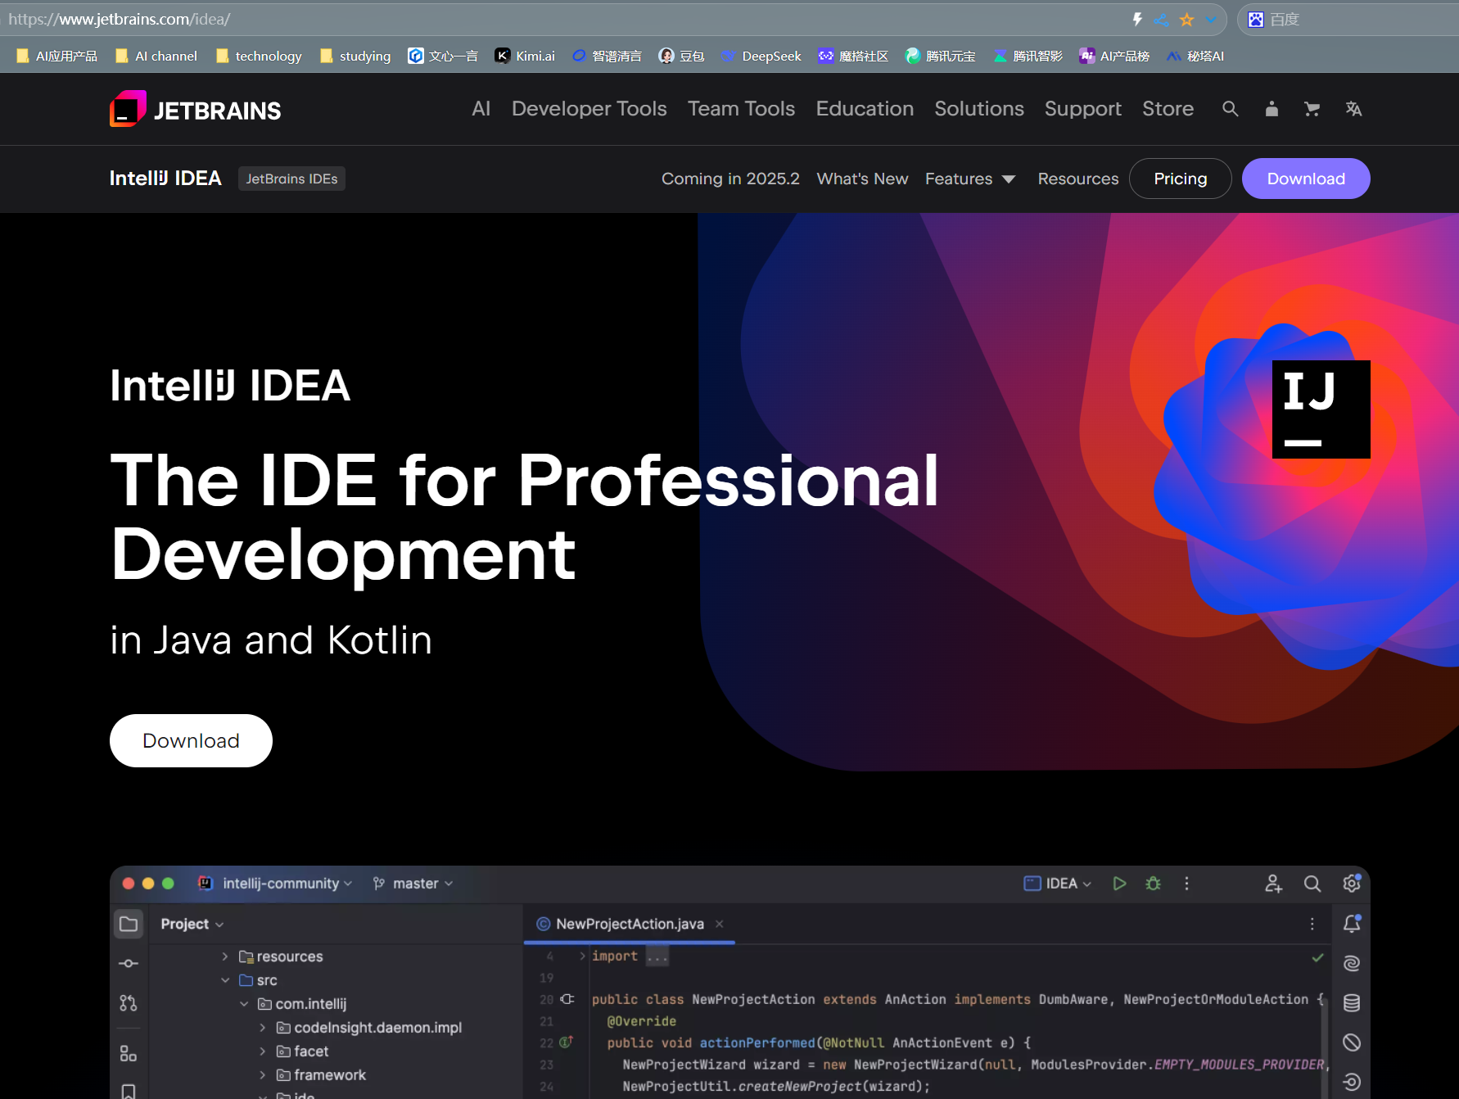Click the JetBrains site search icon

pos(1230,109)
